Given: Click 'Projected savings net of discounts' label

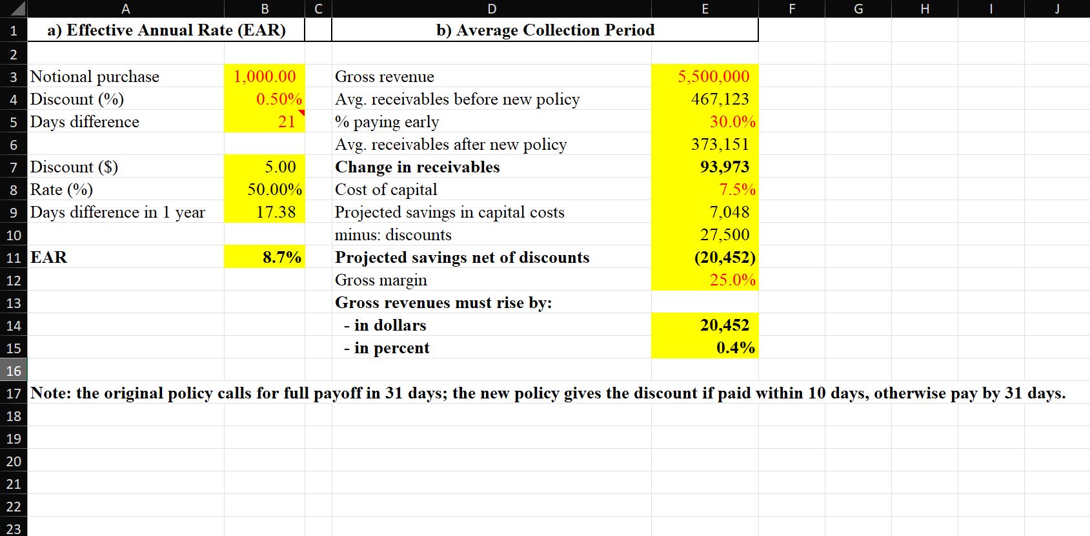Looking at the screenshot, I should click(492, 257).
